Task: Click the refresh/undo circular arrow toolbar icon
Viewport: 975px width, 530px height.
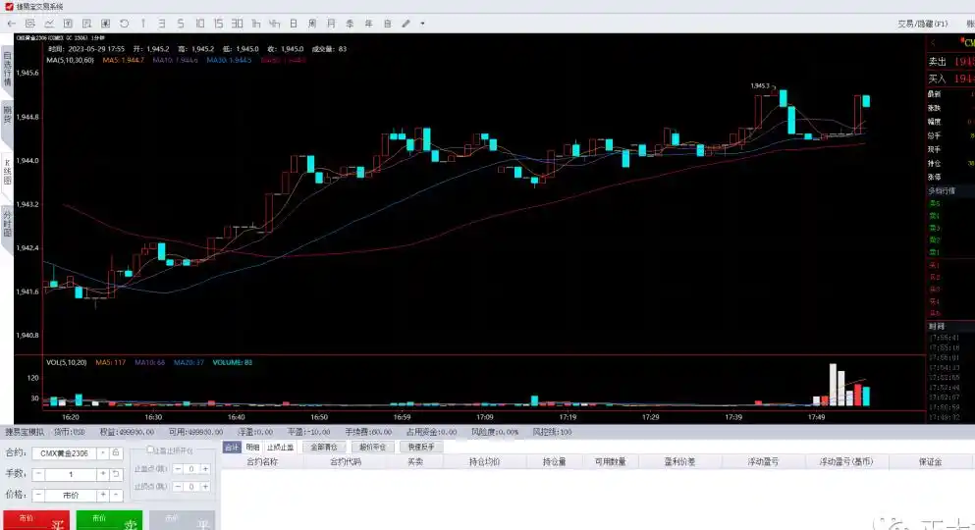Action: (x=125, y=24)
